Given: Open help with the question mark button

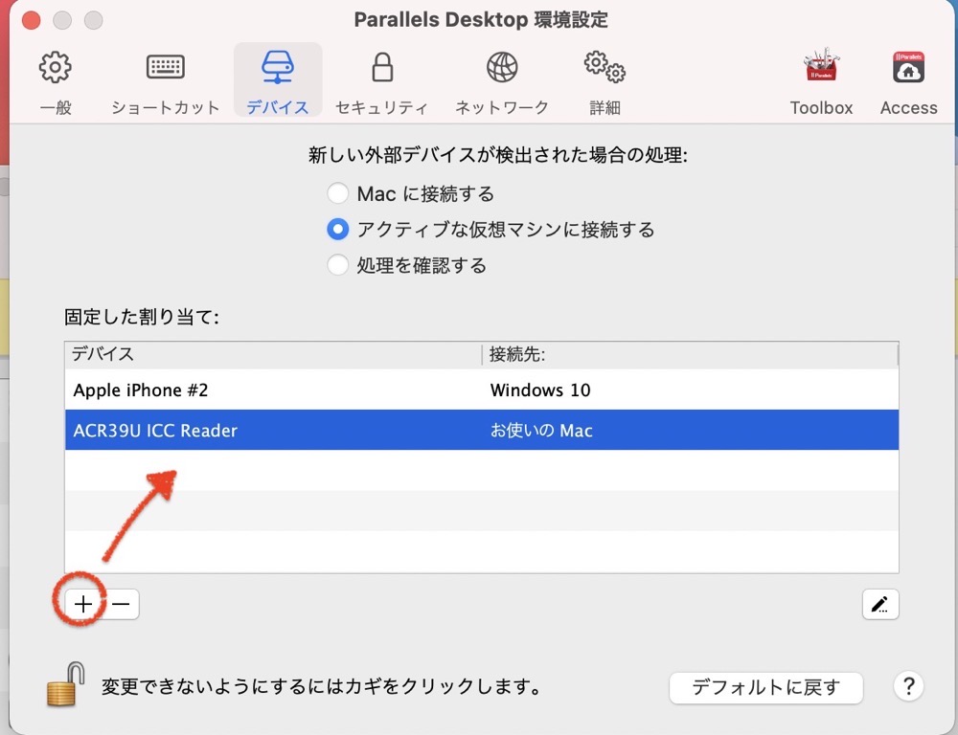Looking at the screenshot, I should (x=908, y=687).
